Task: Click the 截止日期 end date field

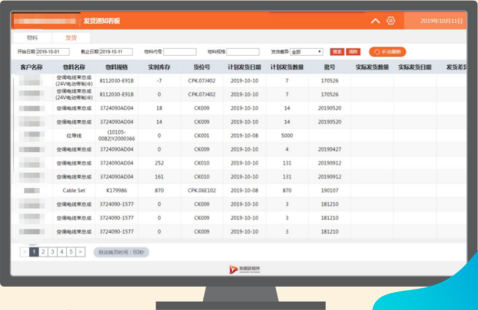Action: (115, 52)
